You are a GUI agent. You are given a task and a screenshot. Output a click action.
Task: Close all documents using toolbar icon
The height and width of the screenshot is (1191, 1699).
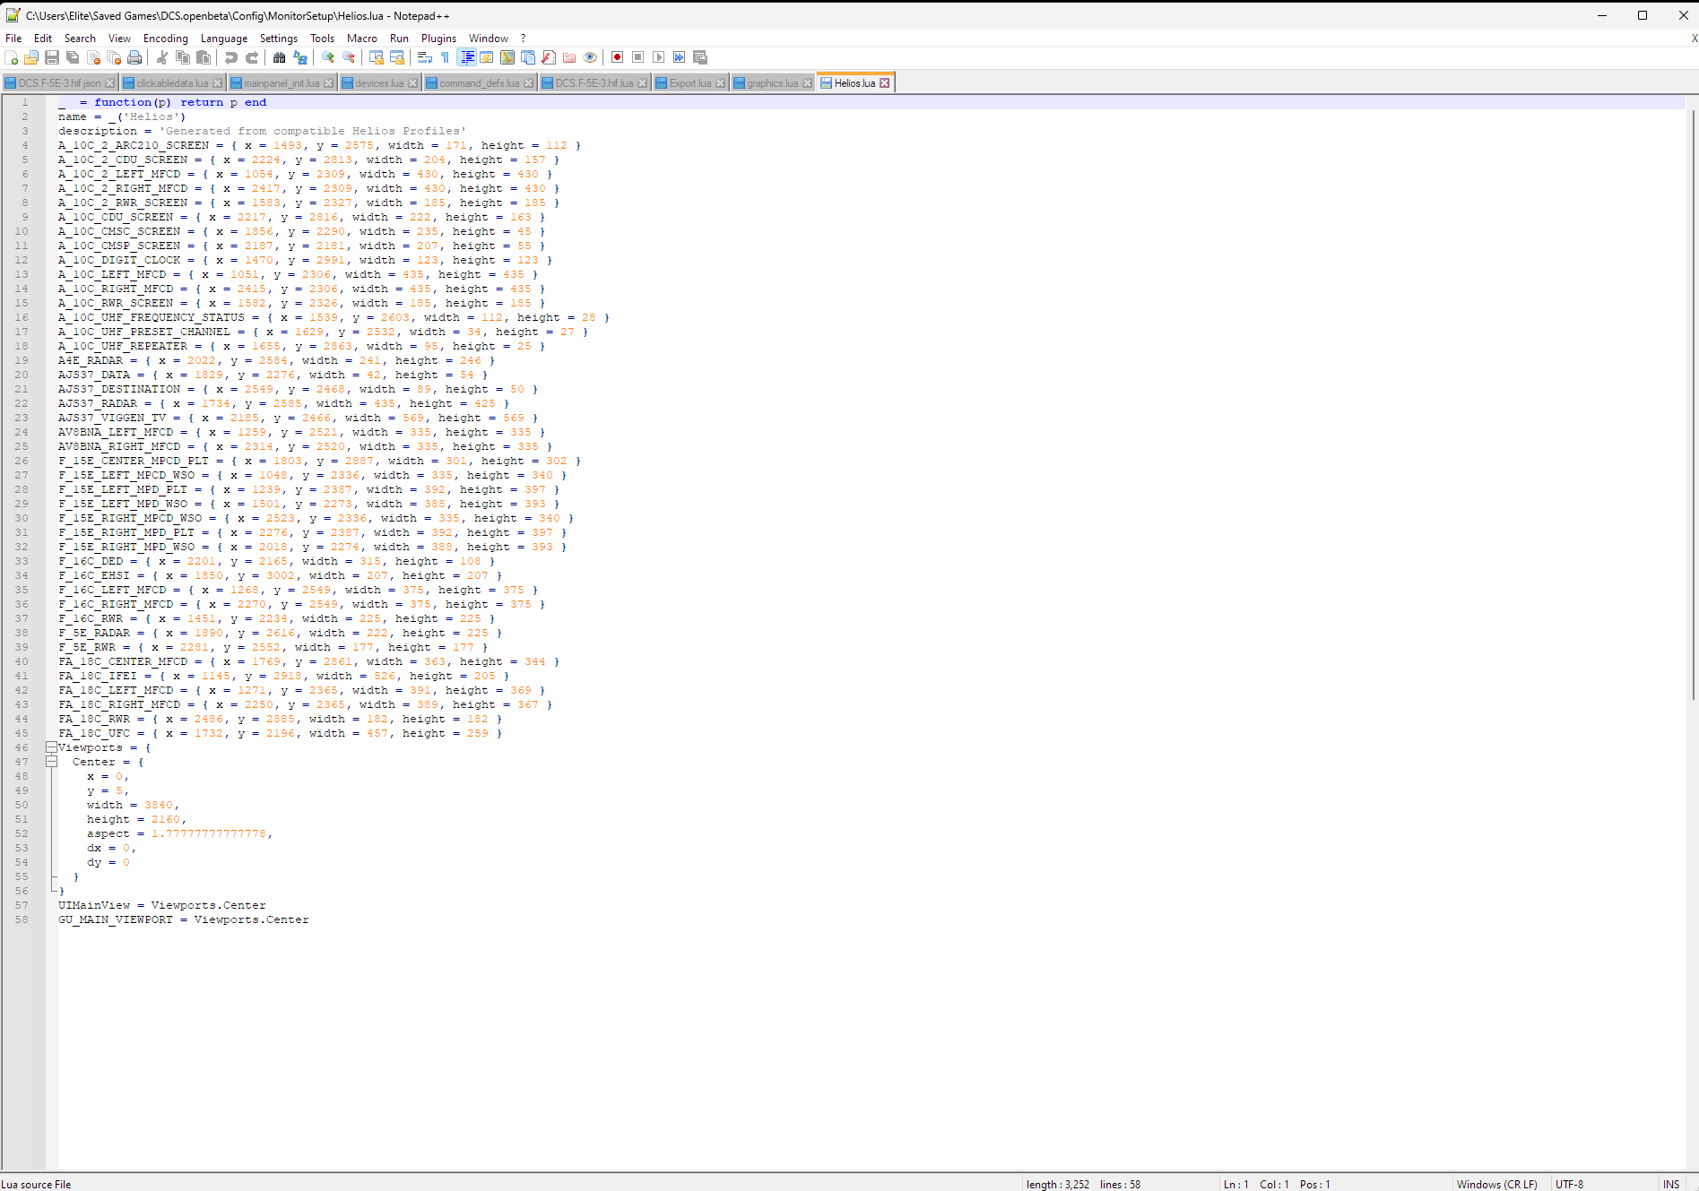coord(114,57)
